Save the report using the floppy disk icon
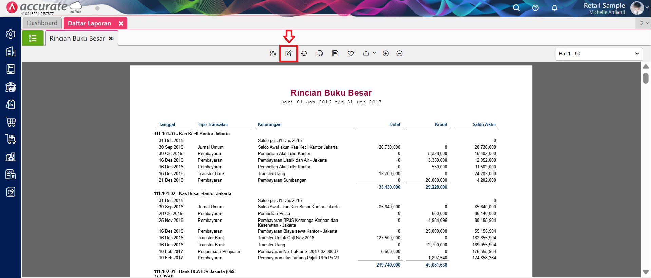Viewport: 651px width, 278px height. coord(335,53)
